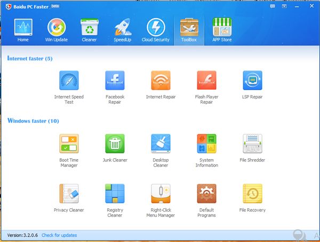The image size is (320, 242).
Task: Start the Flash Player Repair tool
Action: coord(206,81)
